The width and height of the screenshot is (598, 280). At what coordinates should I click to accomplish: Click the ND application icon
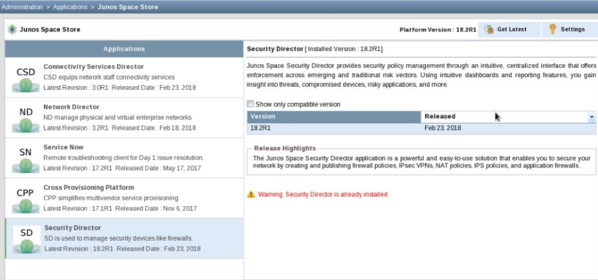pos(26,118)
